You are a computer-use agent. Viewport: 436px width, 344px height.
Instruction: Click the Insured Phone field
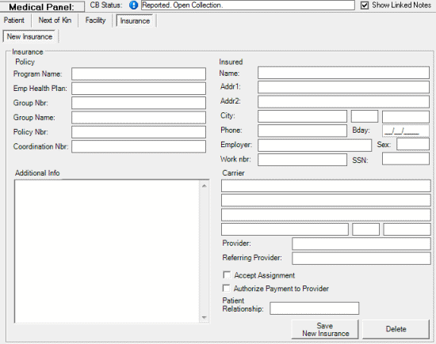(302, 130)
